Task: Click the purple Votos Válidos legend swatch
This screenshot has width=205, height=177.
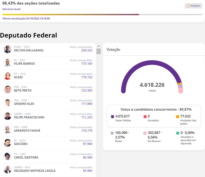Action: (112, 116)
